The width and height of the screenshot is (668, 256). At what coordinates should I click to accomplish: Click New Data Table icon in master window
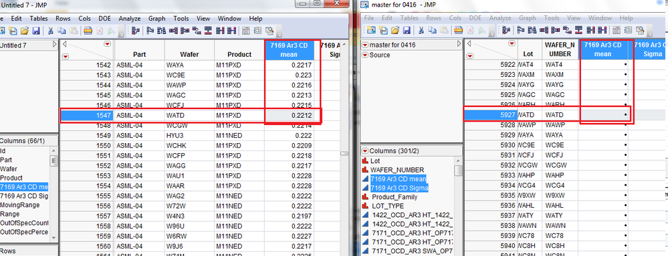pos(372,30)
